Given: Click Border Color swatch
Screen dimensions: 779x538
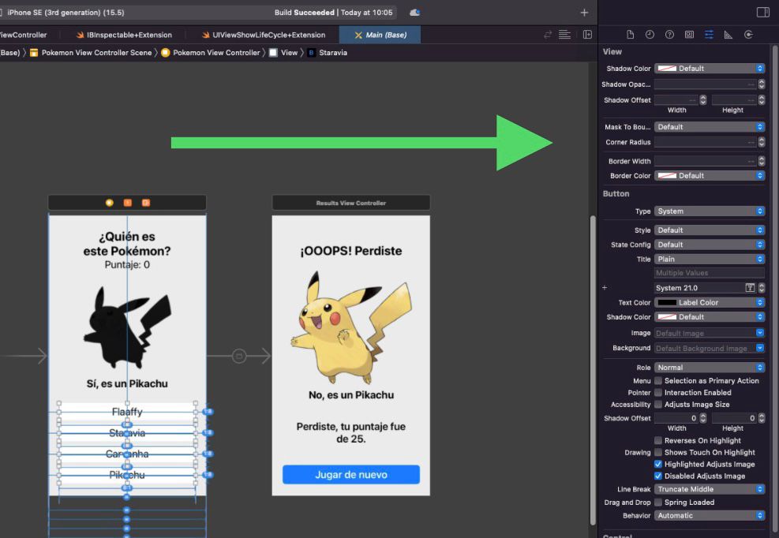Looking at the screenshot, I should click(x=667, y=176).
